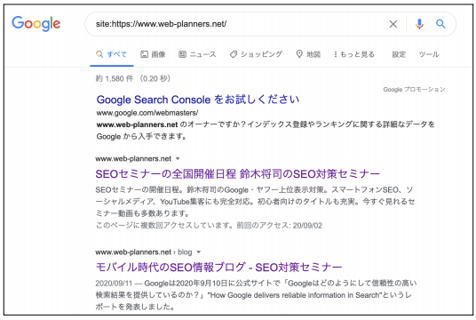The height and width of the screenshot is (320, 476).
Task: Submit search with magnifier icon
Action: pyautogui.click(x=440, y=24)
